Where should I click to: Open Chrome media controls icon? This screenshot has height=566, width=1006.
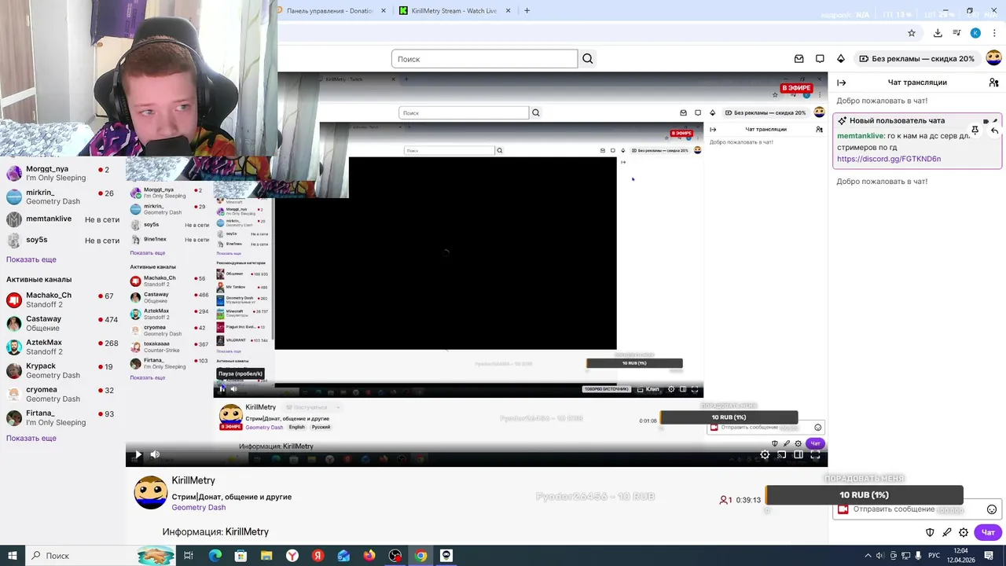click(956, 33)
